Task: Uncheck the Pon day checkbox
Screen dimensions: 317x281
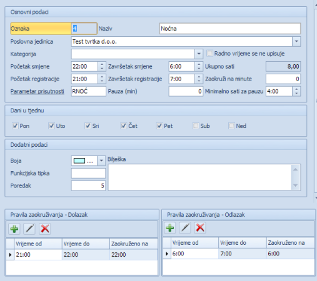Action: click(15, 126)
